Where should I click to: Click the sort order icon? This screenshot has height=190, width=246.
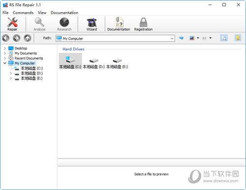204,38
